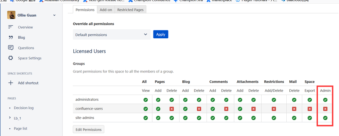The image size is (339, 136).
Task: Click the Admin column header
Action: coord(325,91)
